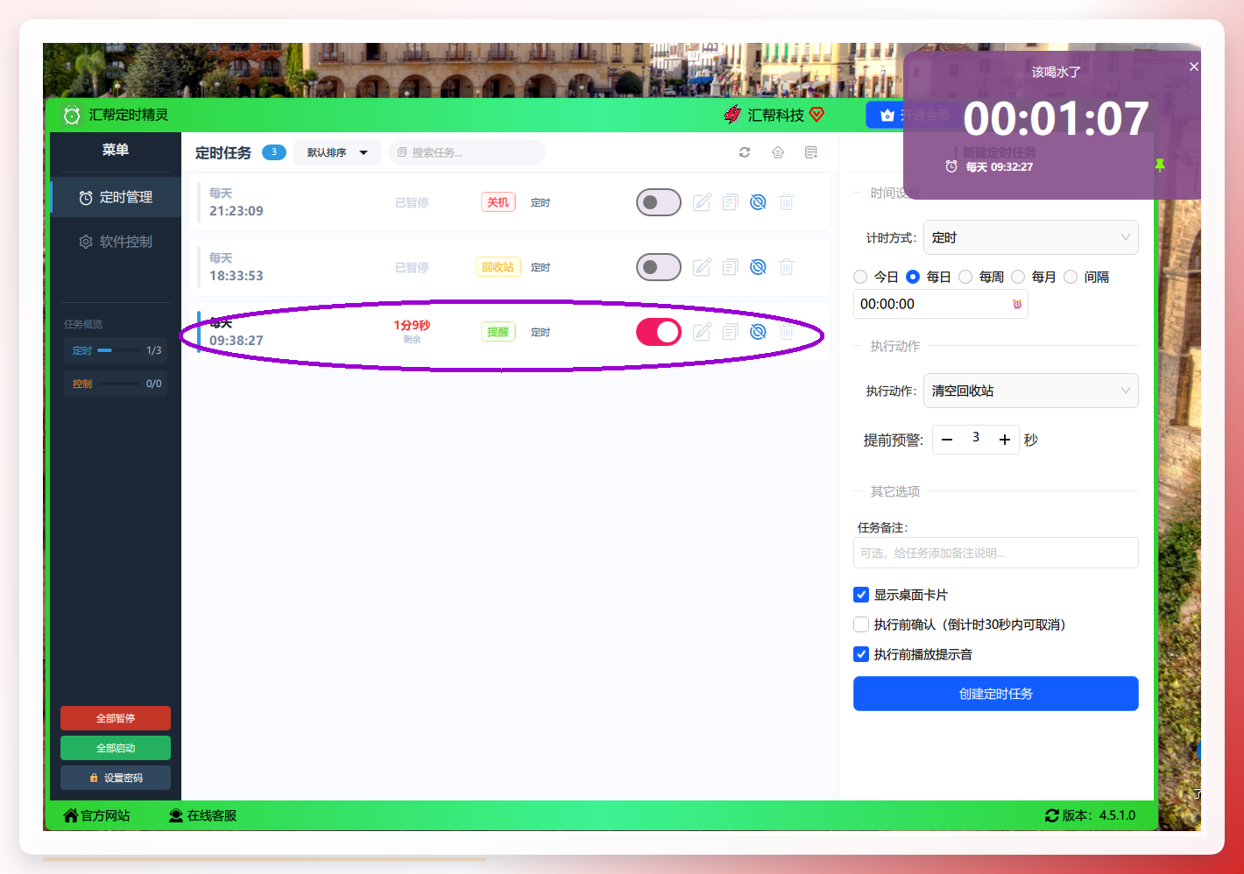Click the blue crossed-circle icon on the 09:38:27 row
Screen dimensions: 1244x874
[759, 332]
